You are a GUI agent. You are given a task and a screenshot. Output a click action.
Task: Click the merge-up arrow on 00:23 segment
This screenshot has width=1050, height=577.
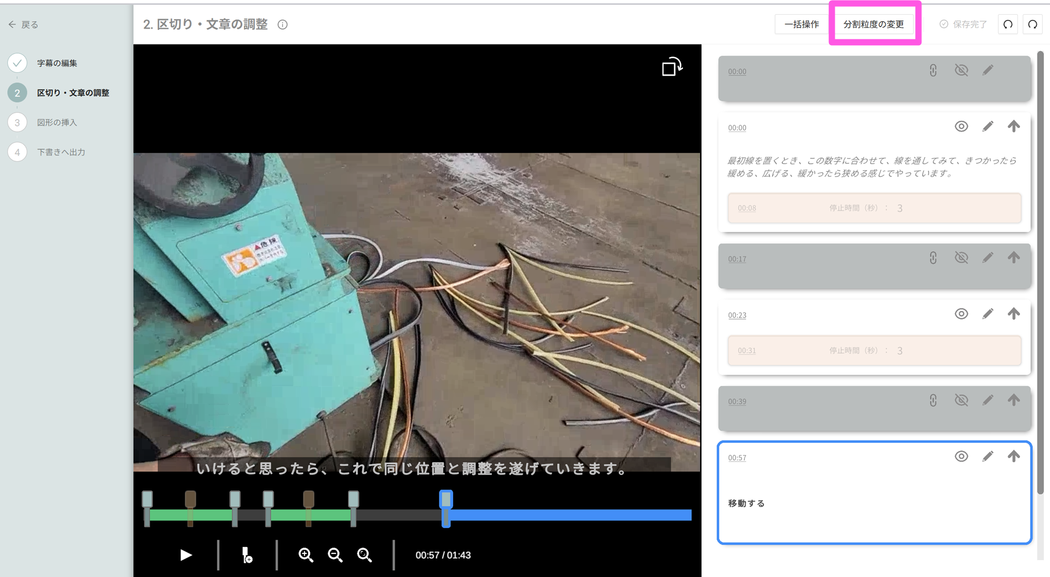tap(1014, 314)
